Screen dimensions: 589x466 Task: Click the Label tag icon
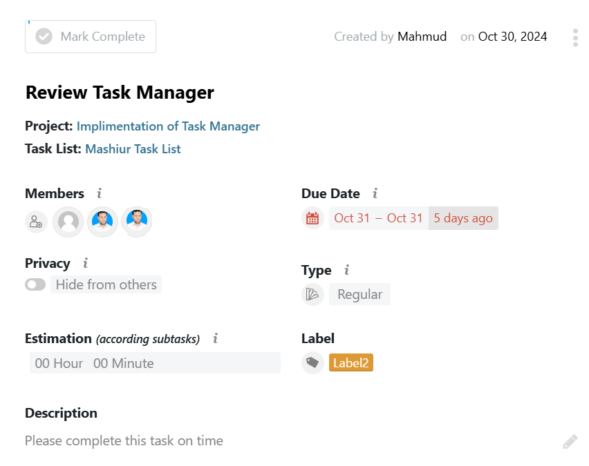click(312, 362)
